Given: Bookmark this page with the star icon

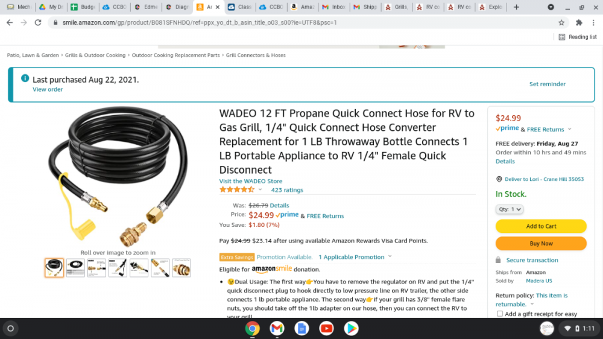Looking at the screenshot, I should click(561, 23).
